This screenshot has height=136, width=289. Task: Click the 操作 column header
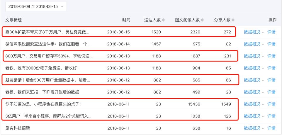[x=272, y=20]
